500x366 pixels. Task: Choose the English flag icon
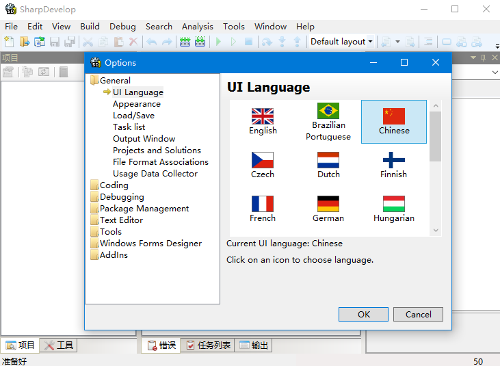point(263,116)
